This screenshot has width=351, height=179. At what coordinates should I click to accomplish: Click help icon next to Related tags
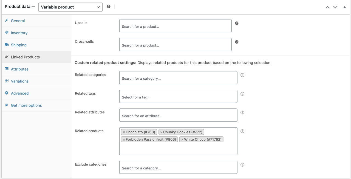242,94
